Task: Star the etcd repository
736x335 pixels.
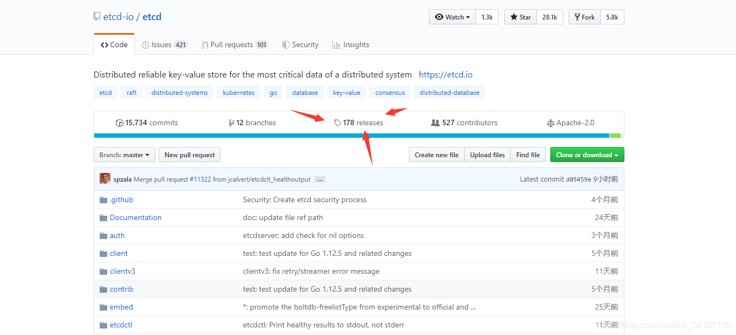Action: click(520, 17)
